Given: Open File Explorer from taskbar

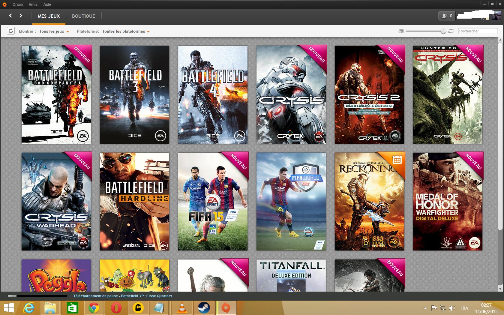Looking at the screenshot, I should [50, 308].
